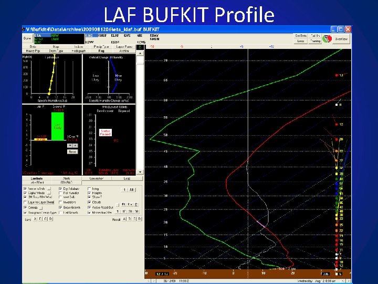Click Recall slot A button
The image size is (378, 284).
click(x=124, y=219)
